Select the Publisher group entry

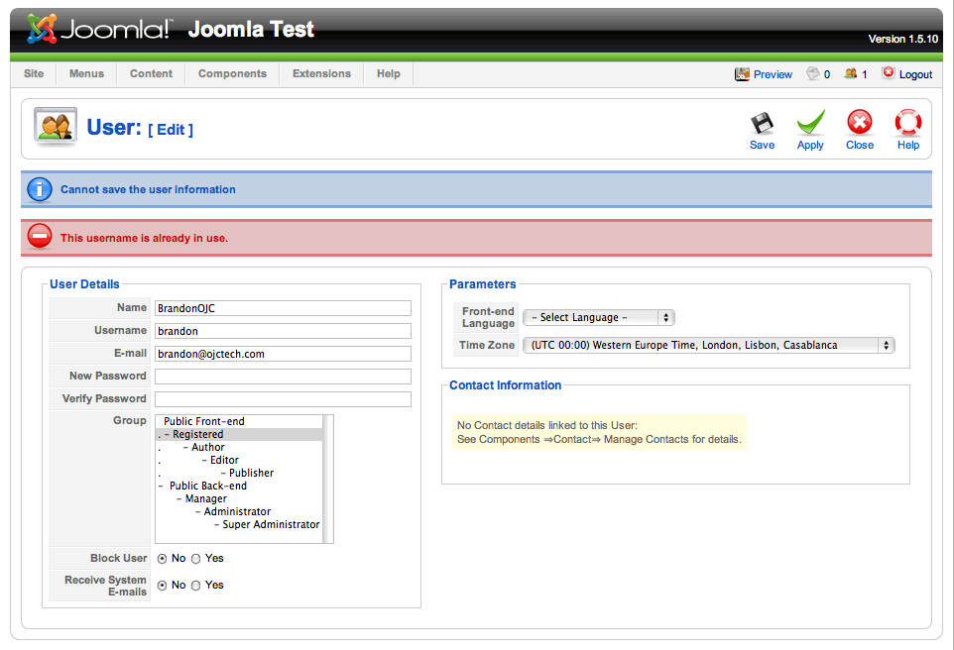click(x=251, y=473)
